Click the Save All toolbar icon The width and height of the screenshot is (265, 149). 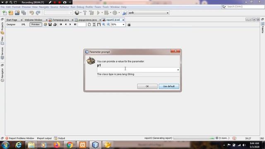[x=24, y=13]
